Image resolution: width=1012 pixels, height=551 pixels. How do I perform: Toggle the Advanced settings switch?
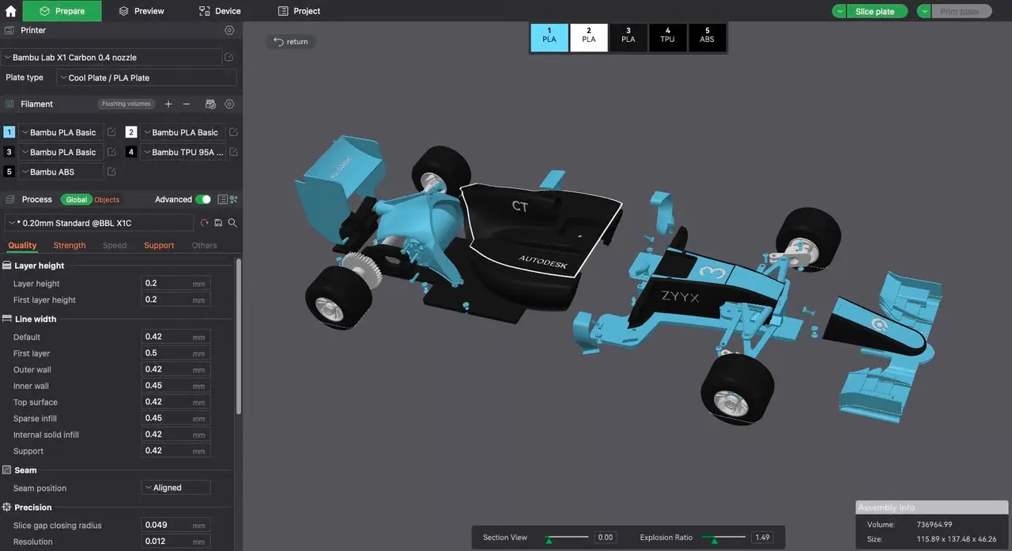click(203, 199)
